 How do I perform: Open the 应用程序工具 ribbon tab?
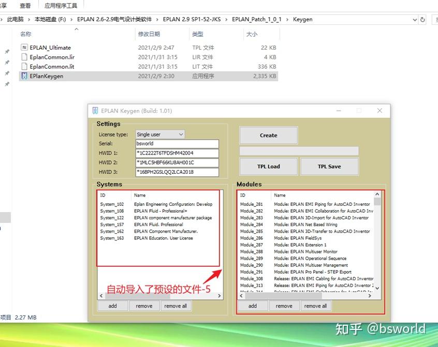61,6
